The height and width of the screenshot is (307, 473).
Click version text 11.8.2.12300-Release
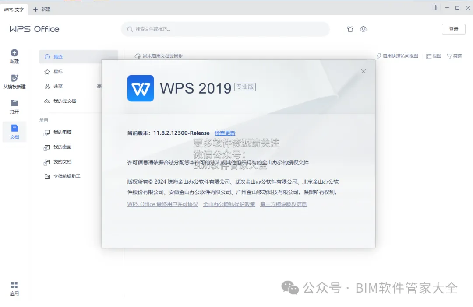(x=181, y=133)
